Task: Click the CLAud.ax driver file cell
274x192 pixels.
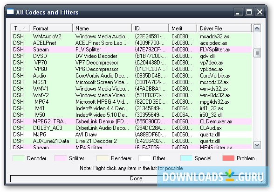Action: 211,128
